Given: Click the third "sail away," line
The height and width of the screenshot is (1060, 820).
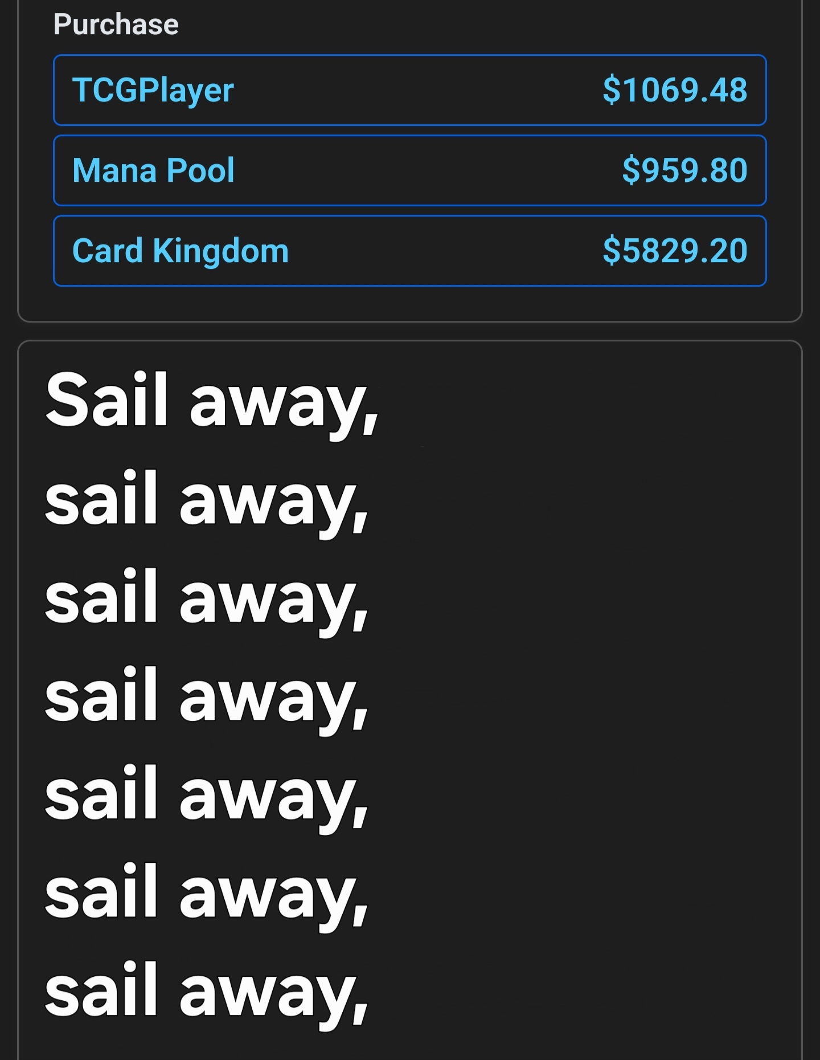Looking at the screenshot, I should 206,599.
